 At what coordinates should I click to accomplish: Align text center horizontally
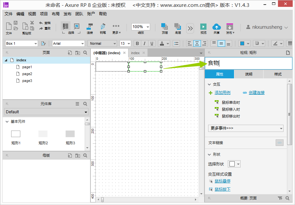(197, 43)
